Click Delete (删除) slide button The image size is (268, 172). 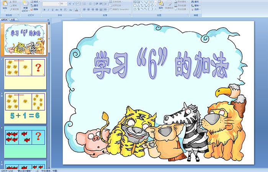35,9
